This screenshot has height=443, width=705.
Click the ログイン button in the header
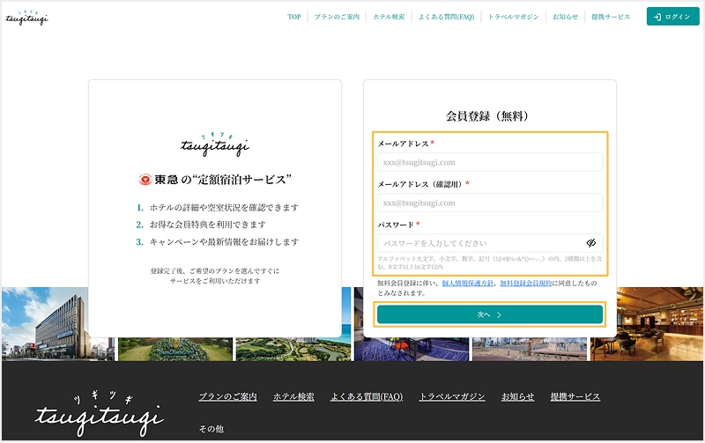point(672,17)
